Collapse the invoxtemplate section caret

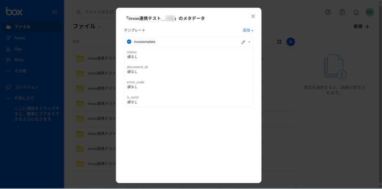coord(249,42)
